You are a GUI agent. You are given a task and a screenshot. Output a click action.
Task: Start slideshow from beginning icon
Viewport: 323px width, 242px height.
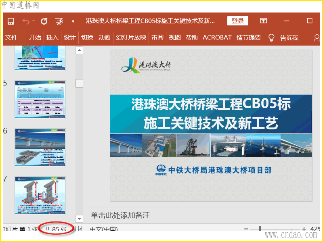[x=59, y=21]
